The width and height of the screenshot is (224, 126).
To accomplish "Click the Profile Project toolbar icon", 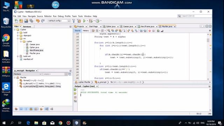I will (97, 21).
